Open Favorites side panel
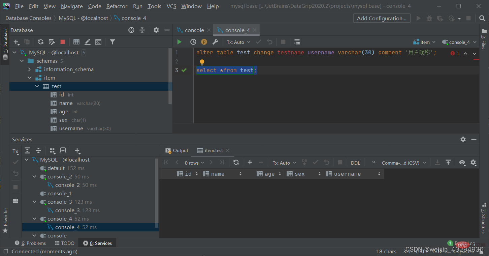 [5, 220]
